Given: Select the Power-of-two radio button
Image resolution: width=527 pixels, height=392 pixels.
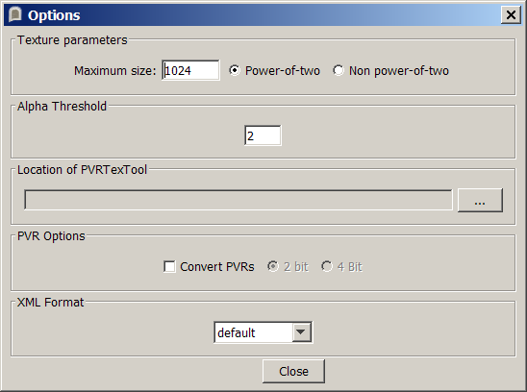Looking at the screenshot, I should click(x=235, y=70).
